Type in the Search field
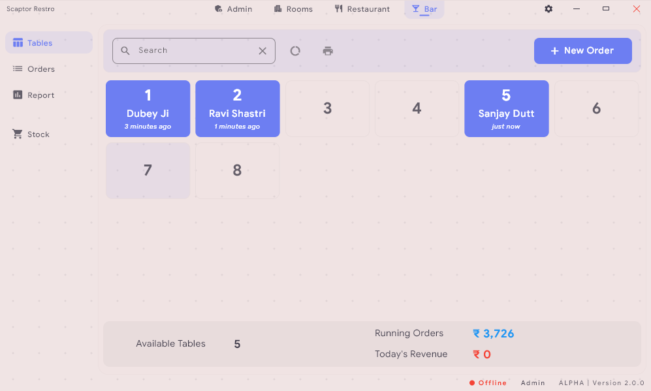This screenshot has height=391, width=651. tap(193, 51)
